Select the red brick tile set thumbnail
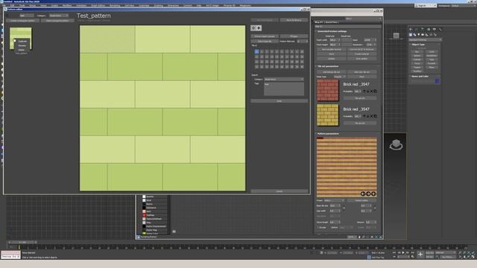Image resolution: width=477 pixels, height=268 pixels. 328,90
